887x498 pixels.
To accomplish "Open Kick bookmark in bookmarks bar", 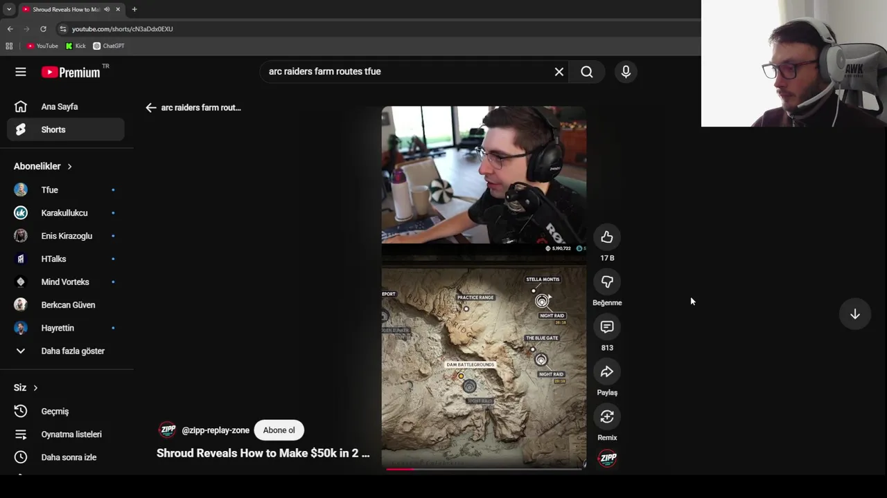I will (x=76, y=46).
